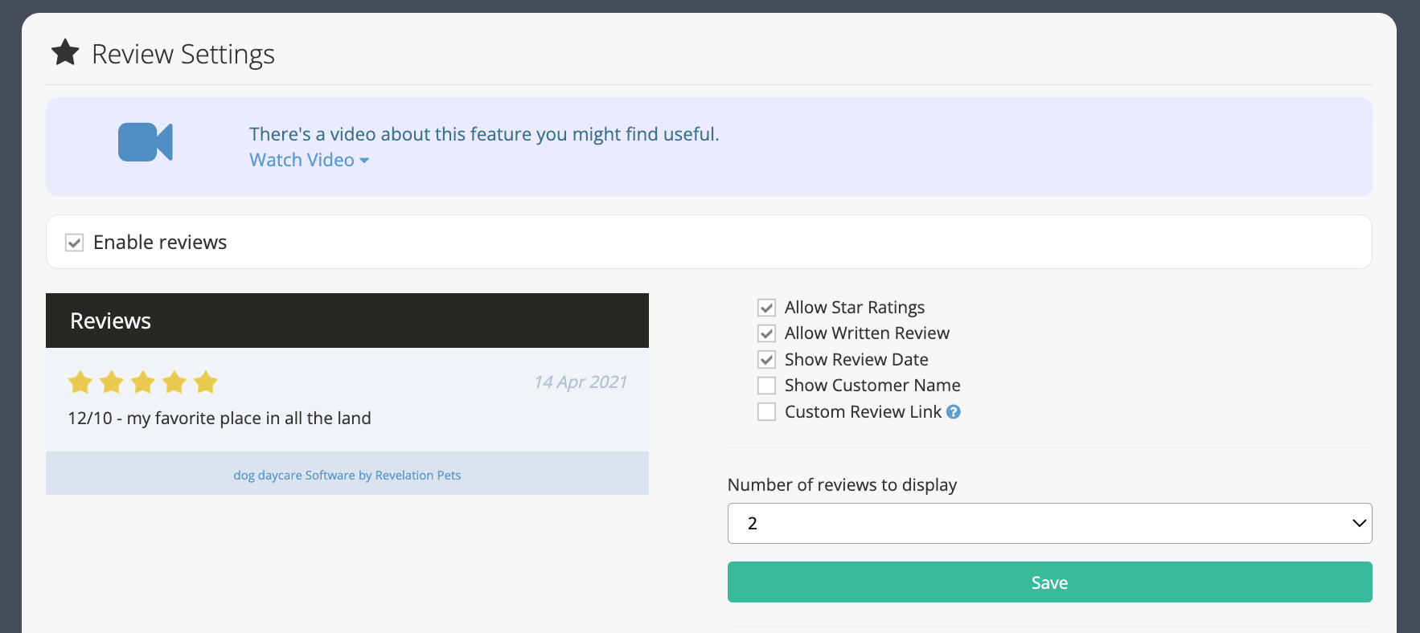The image size is (1420, 633).
Task: Expand the Watch Video link
Action: (x=309, y=160)
